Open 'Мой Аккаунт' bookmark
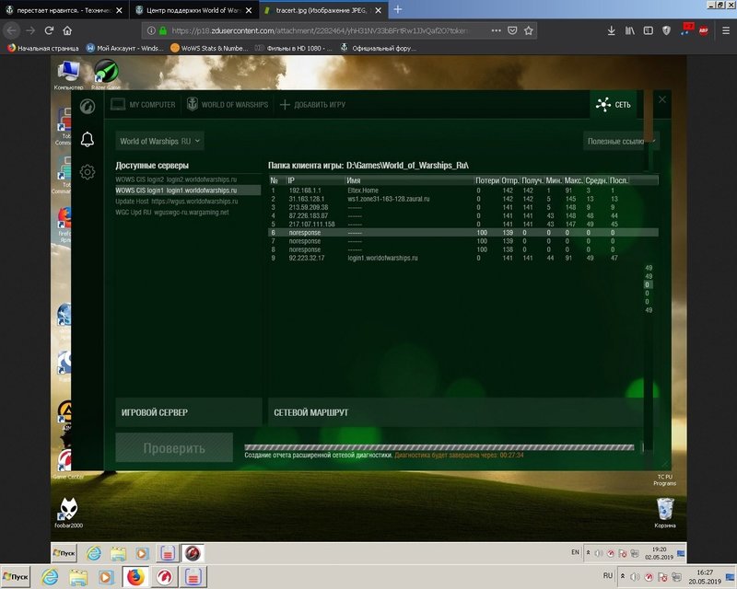737x589 pixels. coord(125,48)
